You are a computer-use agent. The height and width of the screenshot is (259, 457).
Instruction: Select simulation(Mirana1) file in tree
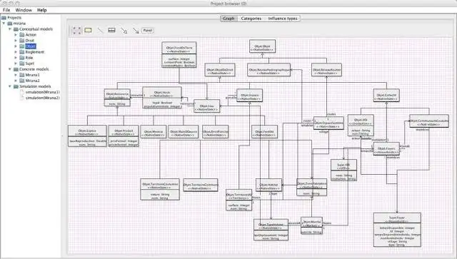click(x=43, y=92)
